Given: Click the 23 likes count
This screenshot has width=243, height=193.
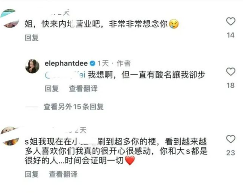Looking at the screenshot, I should click(x=230, y=153).
